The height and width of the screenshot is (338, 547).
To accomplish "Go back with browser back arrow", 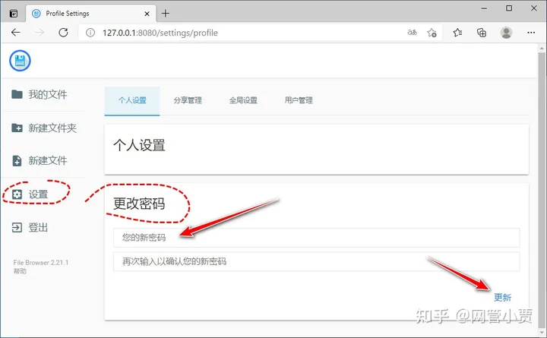I will (16, 33).
